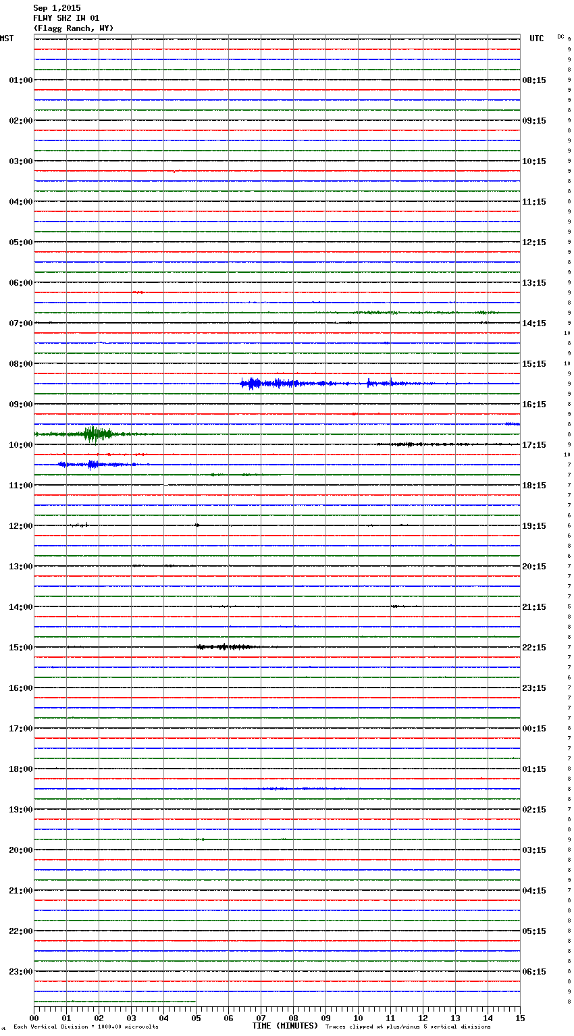Click the 10:00 MST time label
The width and height of the screenshot is (574, 1036).
[x=21, y=445]
